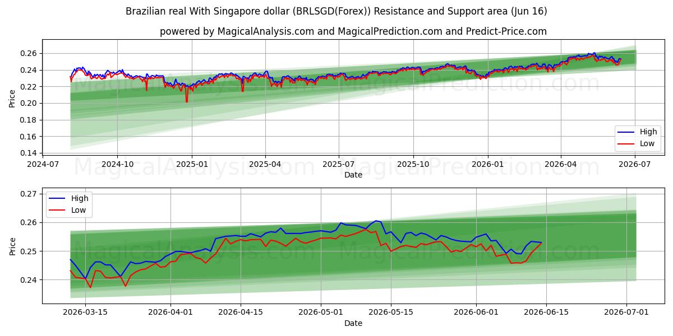Click the 0.20 price tick on top chart
Image resolution: width=673 pixels, height=336 pixels.
[x=29, y=103]
